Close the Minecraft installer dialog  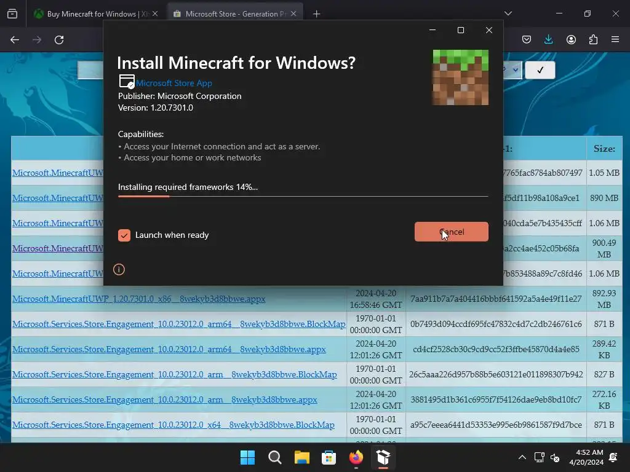489,30
